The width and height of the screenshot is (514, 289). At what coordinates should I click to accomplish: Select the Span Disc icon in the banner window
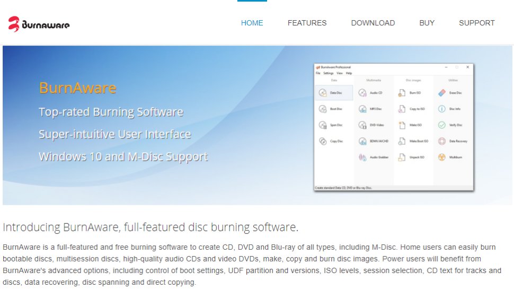pos(323,125)
